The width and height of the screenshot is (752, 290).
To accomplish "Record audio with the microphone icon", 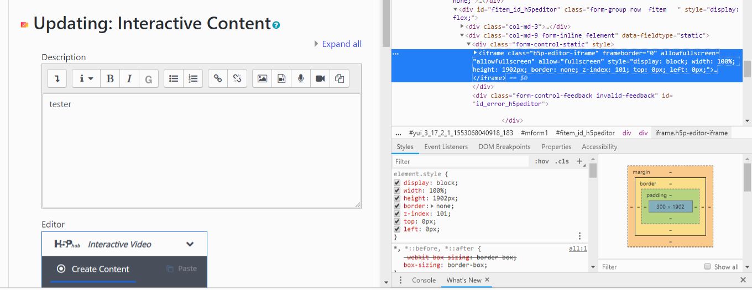I will pos(301,78).
